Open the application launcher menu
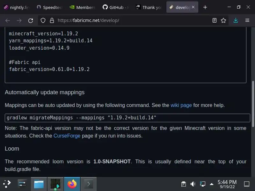This screenshot has width=255, height=191. click(7, 184)
